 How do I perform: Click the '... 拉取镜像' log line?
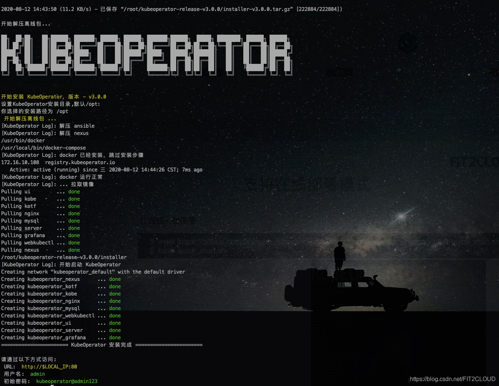pyautogui.click(x=47, y=184)
